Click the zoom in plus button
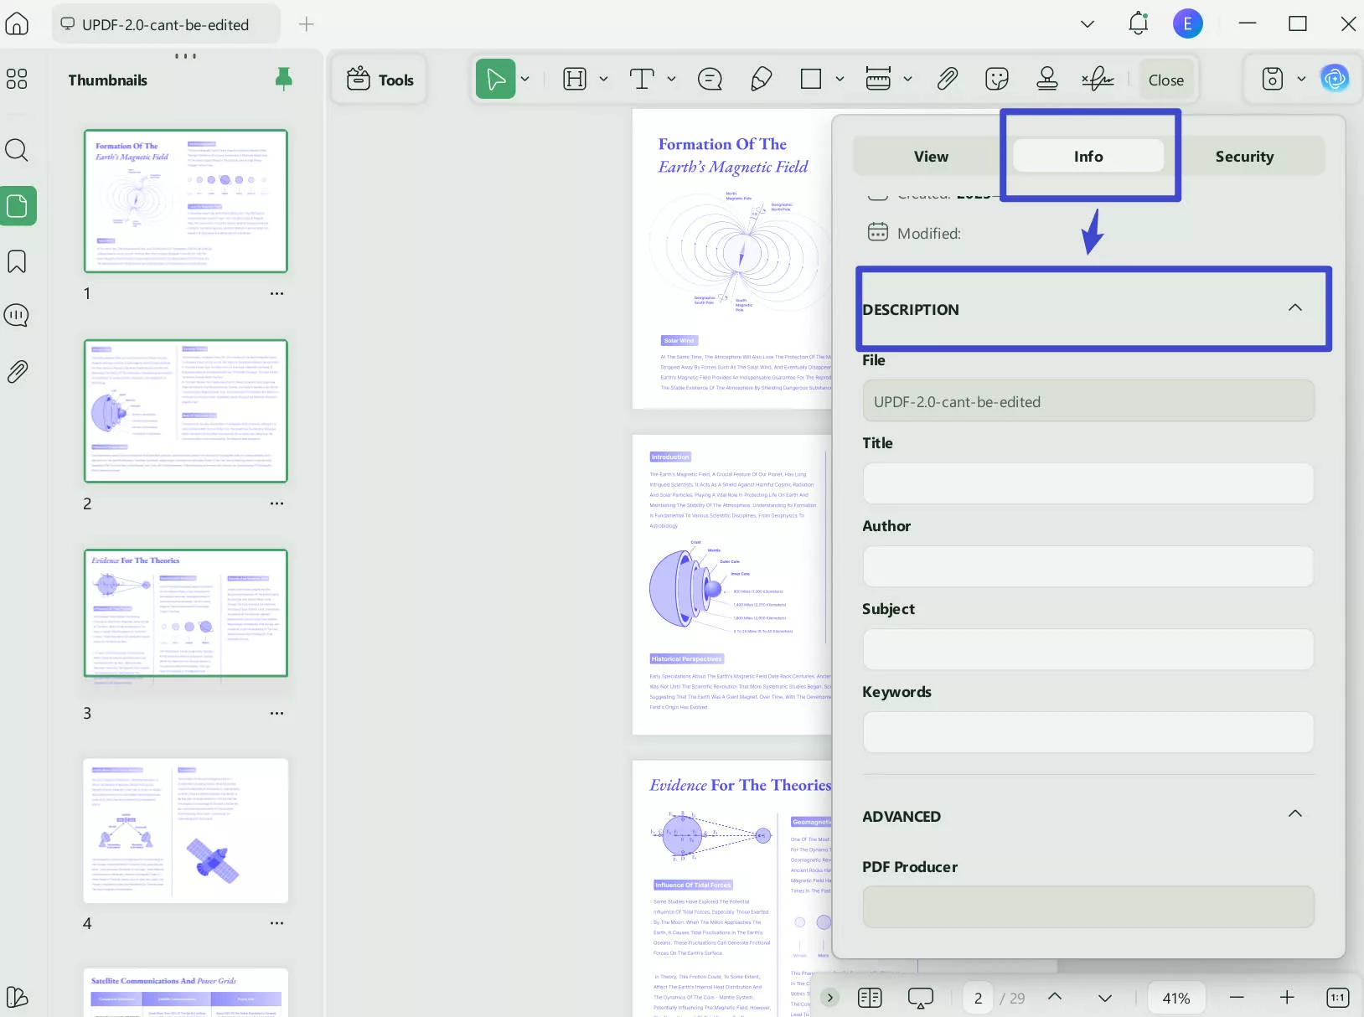The width and height of the screenshot is (1364, 1017). coord(1287,997)
